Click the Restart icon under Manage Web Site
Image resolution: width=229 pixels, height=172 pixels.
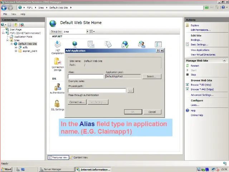pos(187,66)
